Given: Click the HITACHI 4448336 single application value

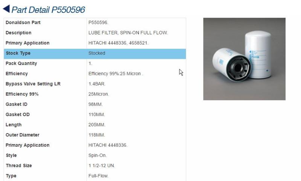Looking at the screenshot, I should coord(108,145).
